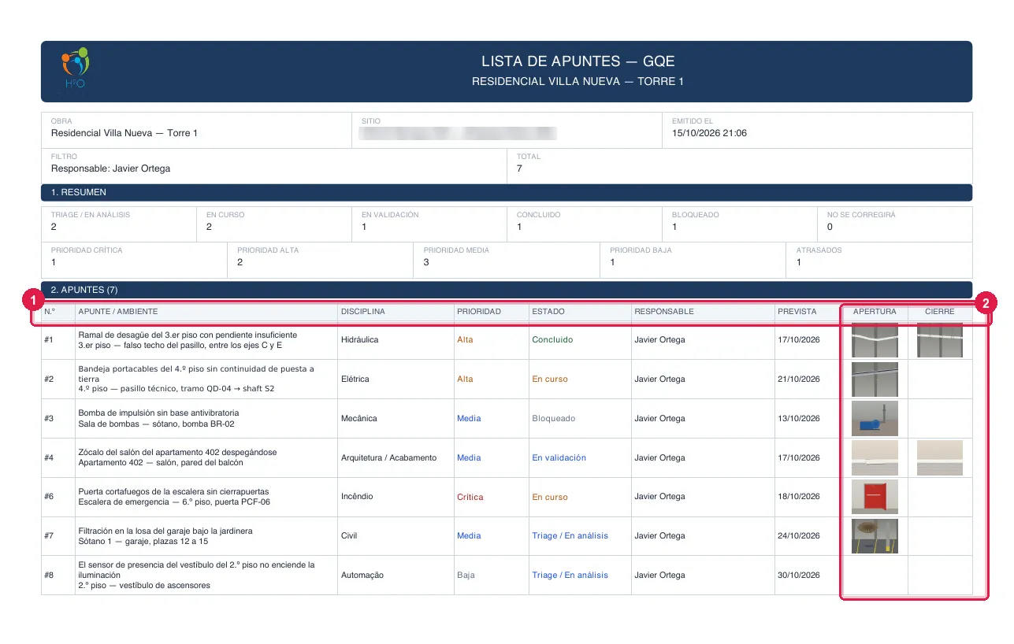Click the 'Baja' priority in row #8
Image resolution: width=1014 pixels, height=644 pixels.
466,576
